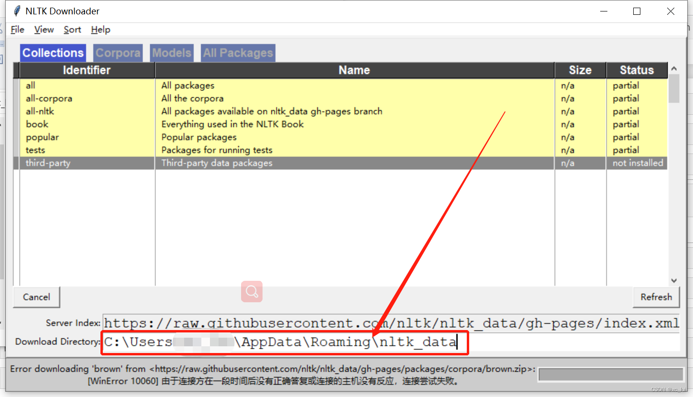The width and height of the screenshot is (693, 397).
Task: Switch to the Models tab
Action: 172,53
